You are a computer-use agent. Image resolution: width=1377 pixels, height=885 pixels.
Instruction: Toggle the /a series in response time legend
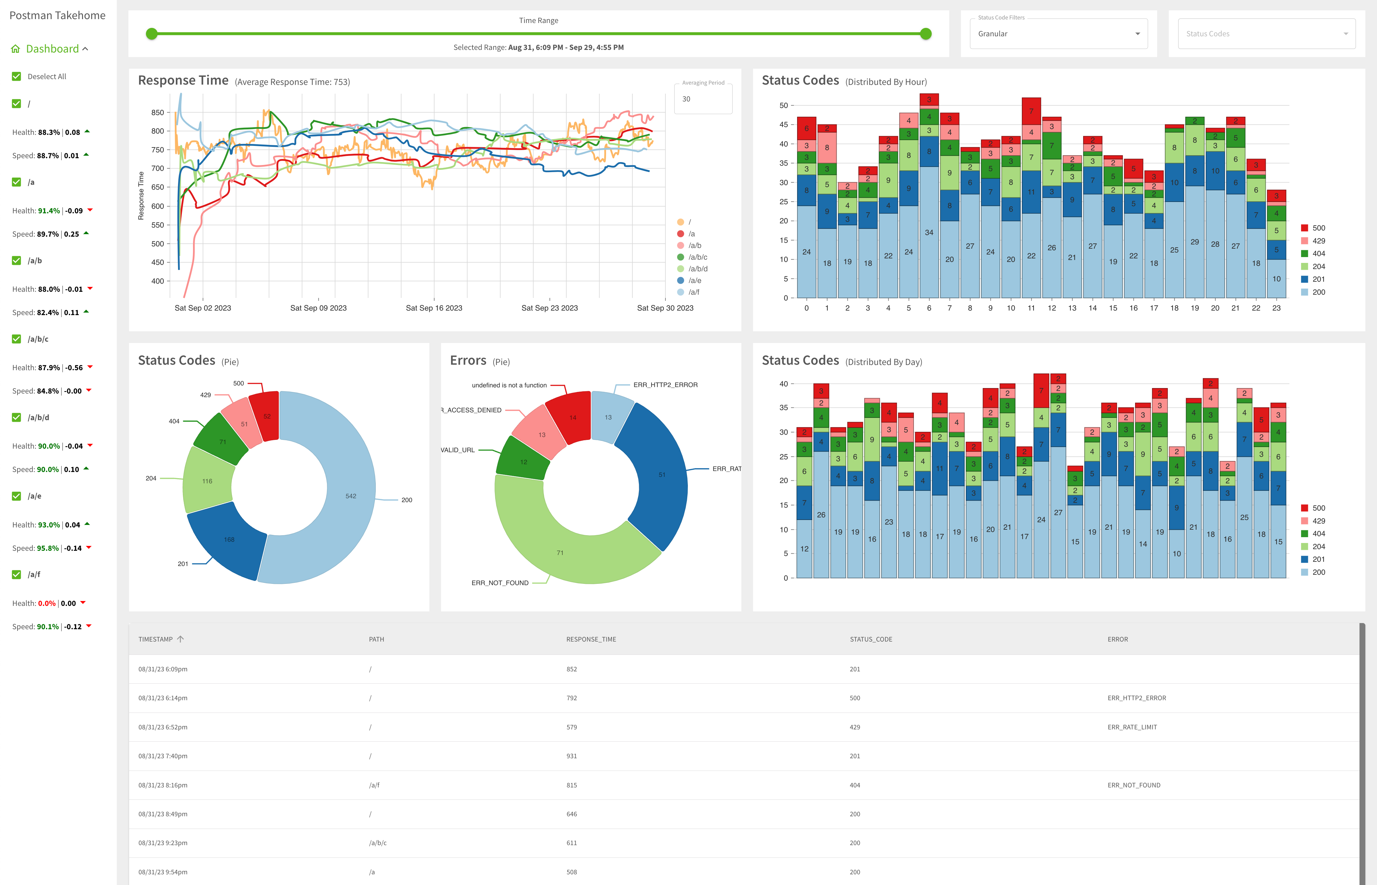(x=687, y=234)
